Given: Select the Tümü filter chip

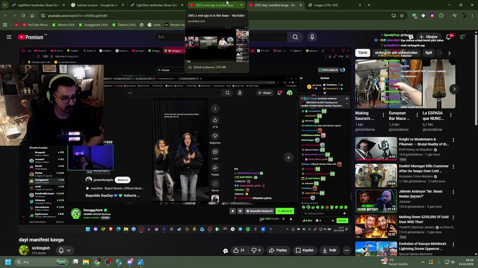Looking at the screenshot, I should point(363,53).
